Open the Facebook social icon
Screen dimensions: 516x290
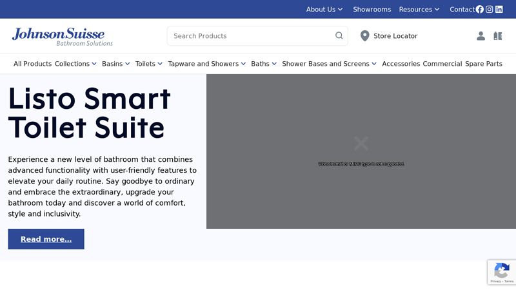point(479,9)
